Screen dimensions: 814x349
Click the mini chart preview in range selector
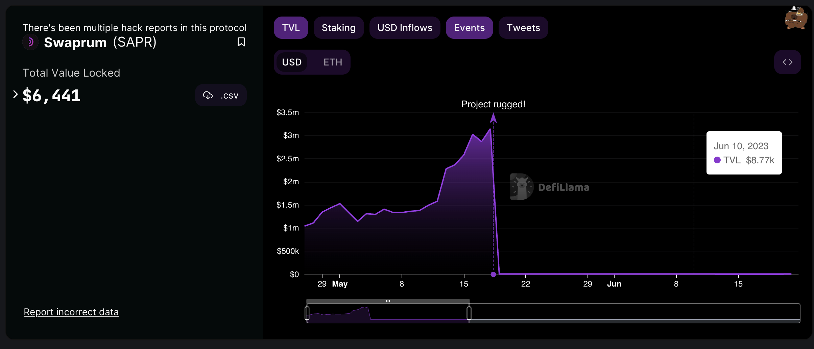pyautogui.click(x=388, y=313)
